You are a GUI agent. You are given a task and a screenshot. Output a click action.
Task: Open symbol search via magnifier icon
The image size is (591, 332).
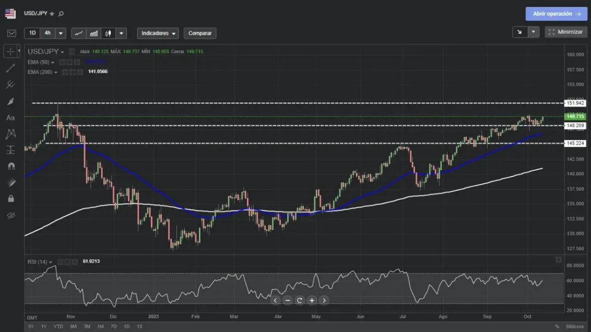(61, 14)
